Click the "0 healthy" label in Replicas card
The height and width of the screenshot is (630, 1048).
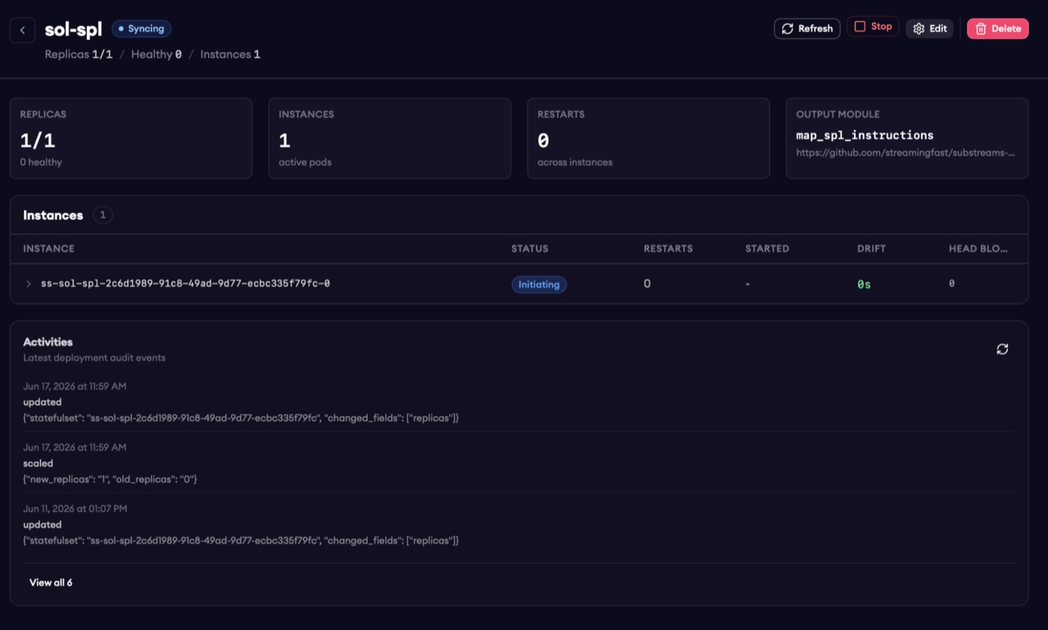pos(41,162)
